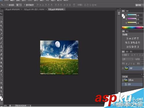The height and width of the screenshot is (108, 144).
Task: Switch to the Channels panel tab
Action: pos(127,52)
